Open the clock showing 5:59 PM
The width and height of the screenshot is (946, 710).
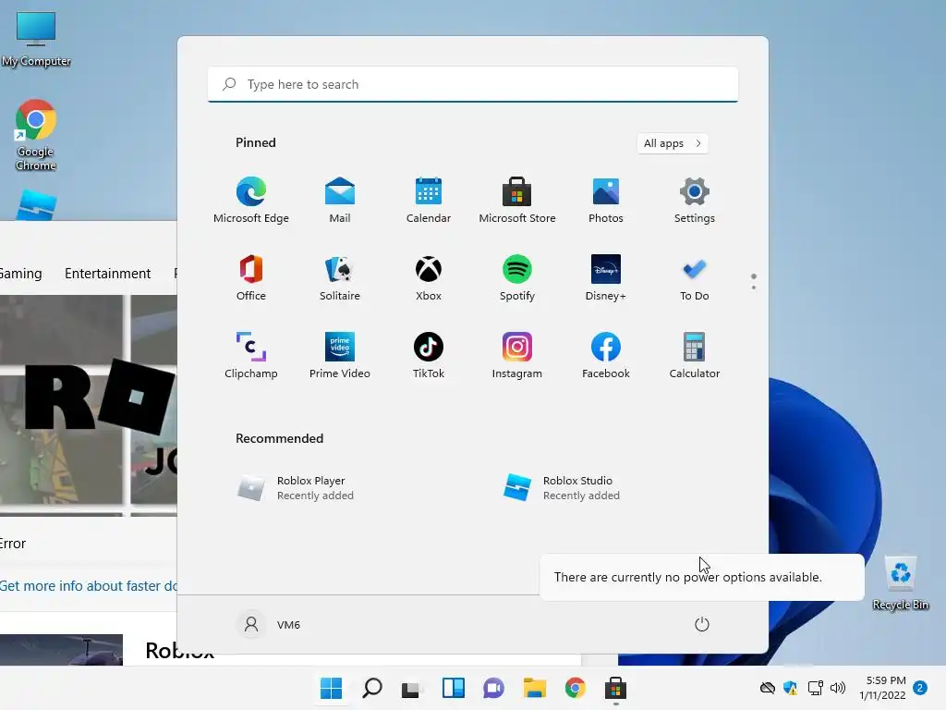point(882,688)
